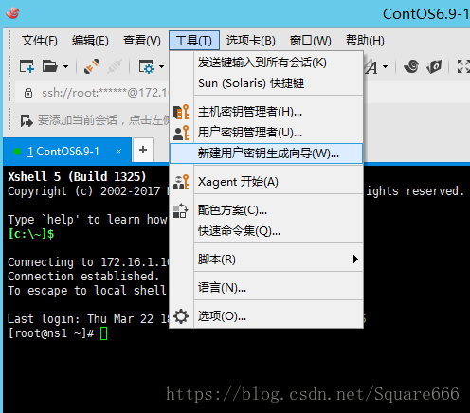Click the Host Key Manager menu icon

pyautogui.click(x=181, y=112)
